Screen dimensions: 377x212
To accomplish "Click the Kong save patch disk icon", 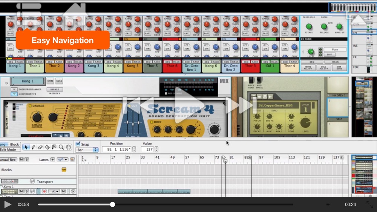I will (x=265, y=96).
